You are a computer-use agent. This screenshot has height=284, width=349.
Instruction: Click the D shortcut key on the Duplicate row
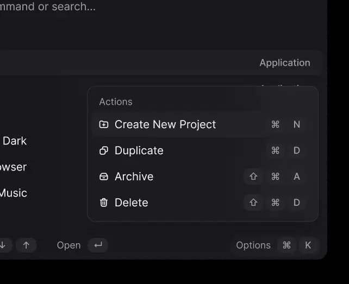pyautogui.click(x=297, y=150)
